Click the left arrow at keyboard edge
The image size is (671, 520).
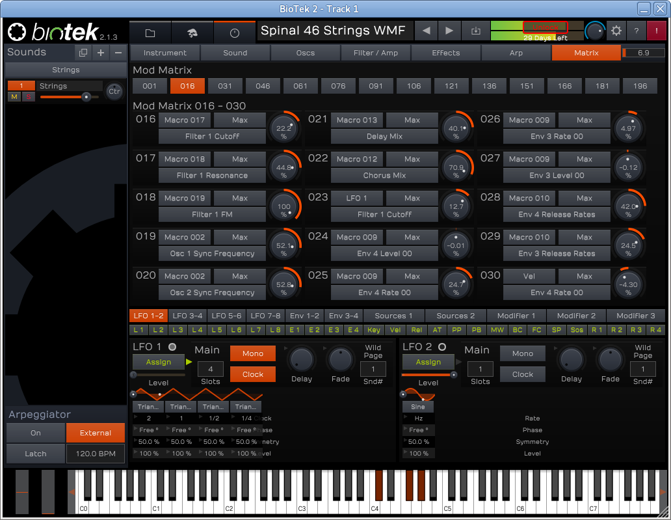[72, 492]
